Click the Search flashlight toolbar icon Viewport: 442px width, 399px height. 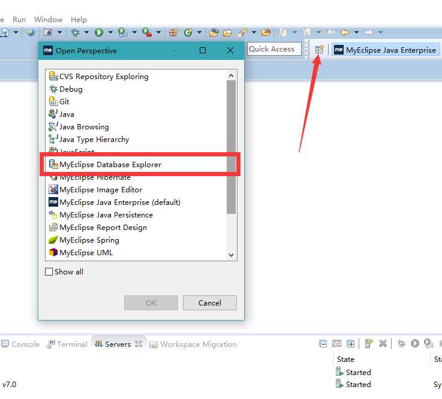pos(242,32)
